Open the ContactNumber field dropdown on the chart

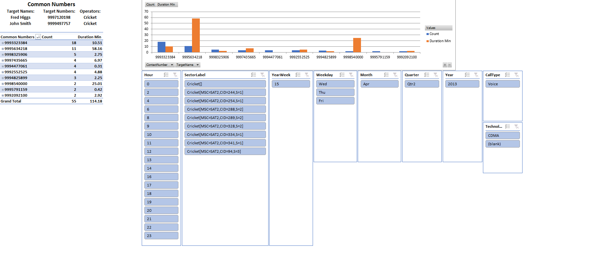tap(172, 65)
